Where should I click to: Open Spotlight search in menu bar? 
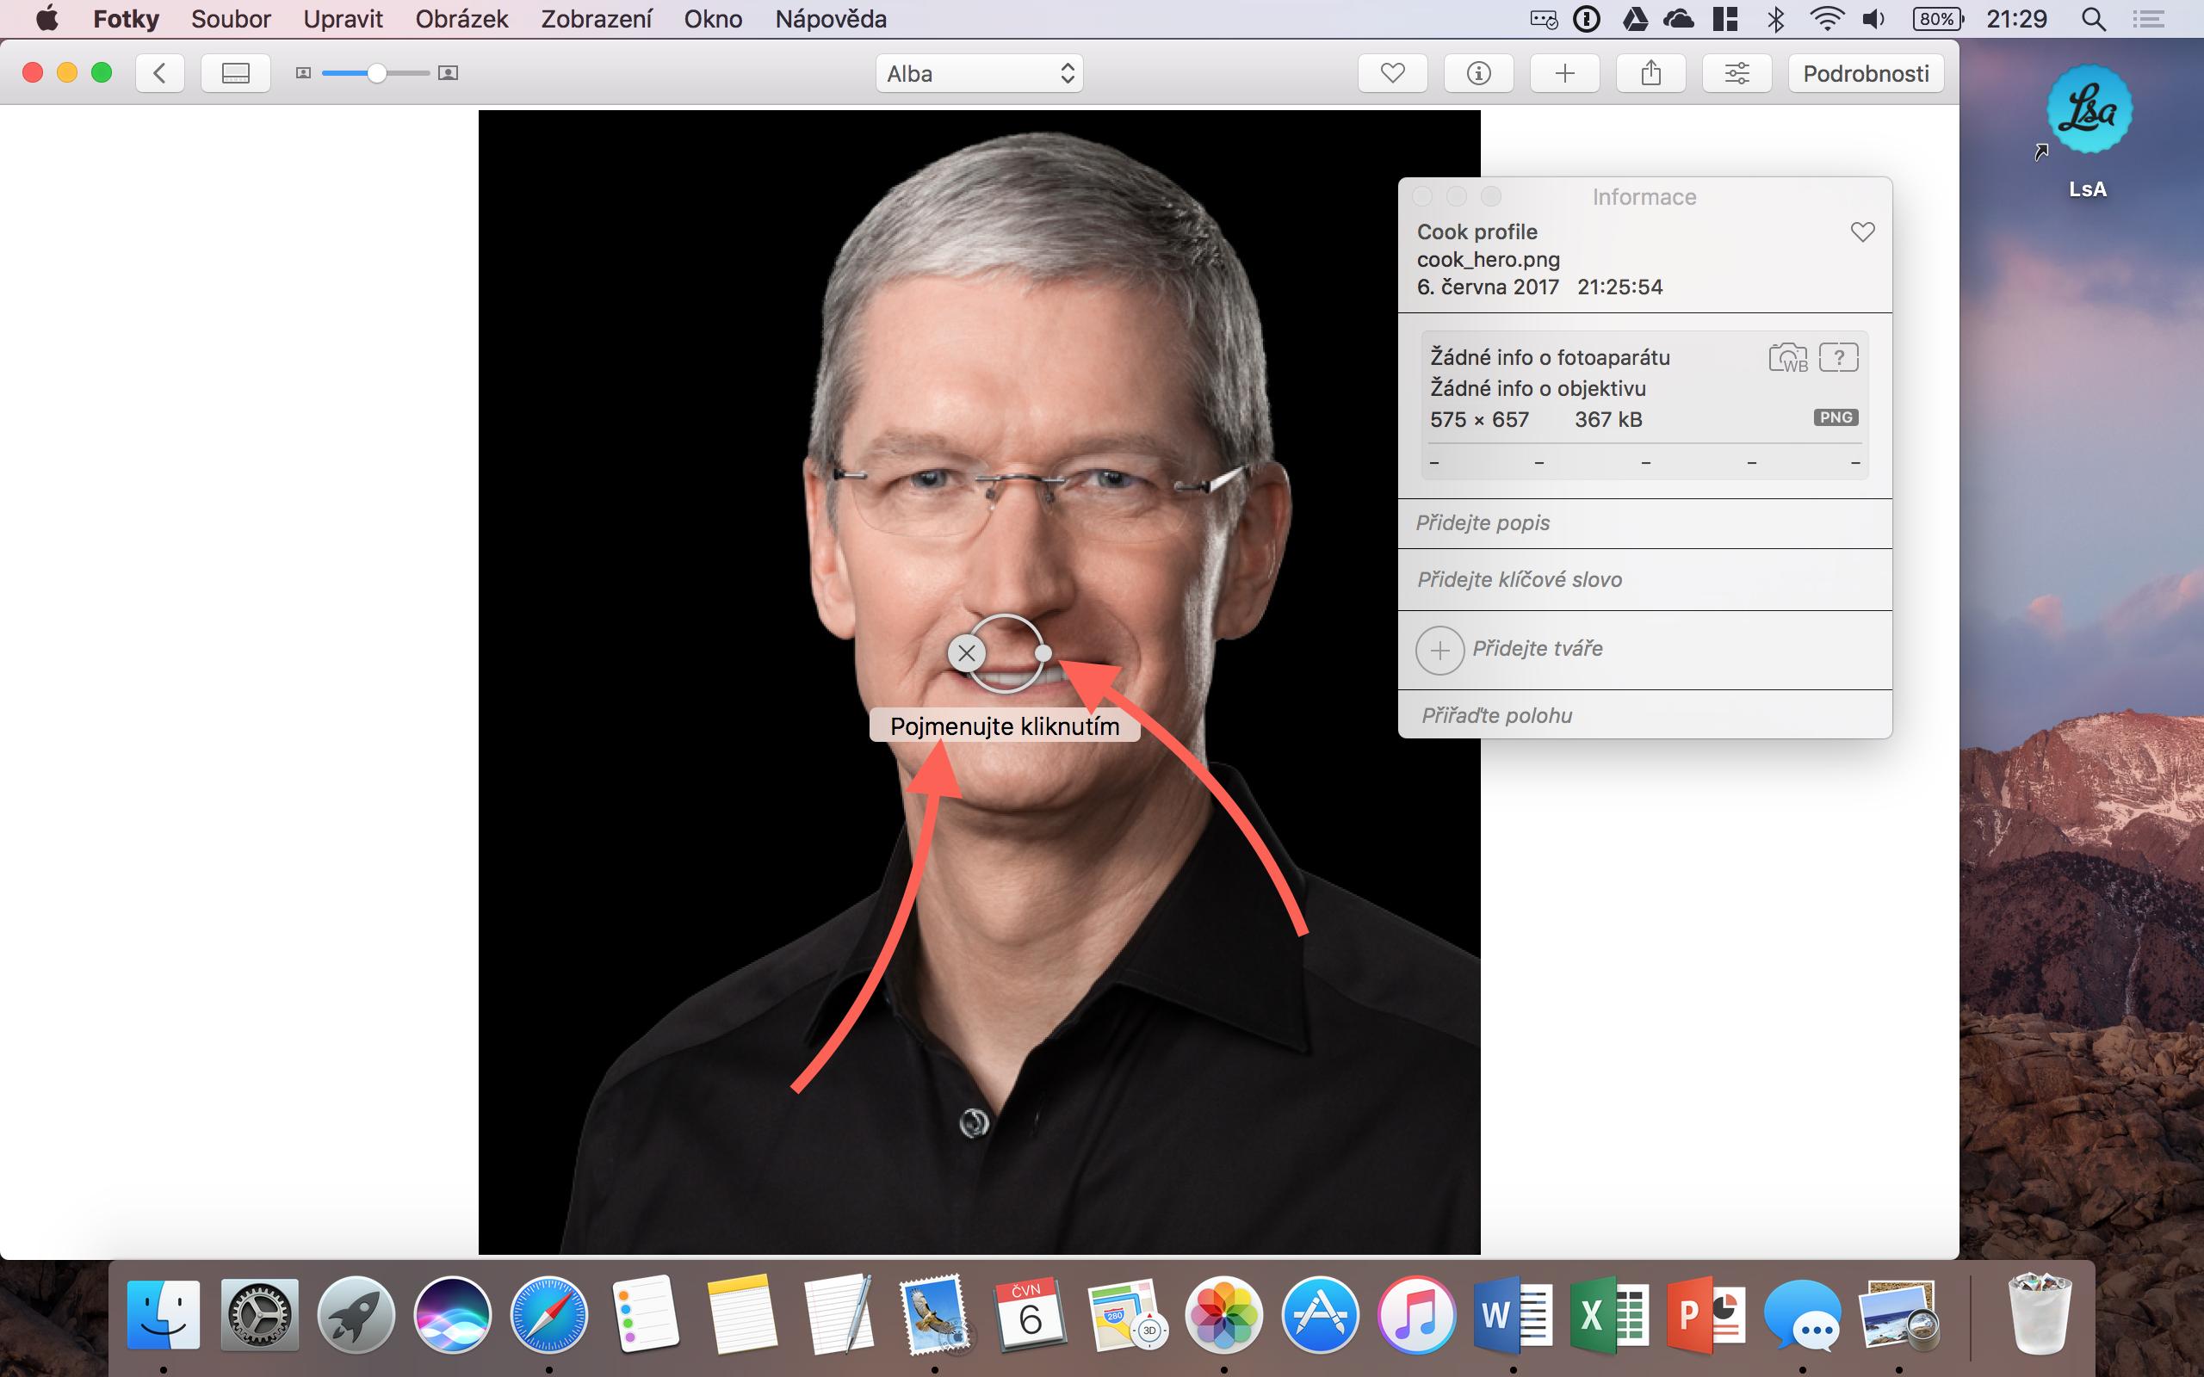click(x=2093, y=19)
